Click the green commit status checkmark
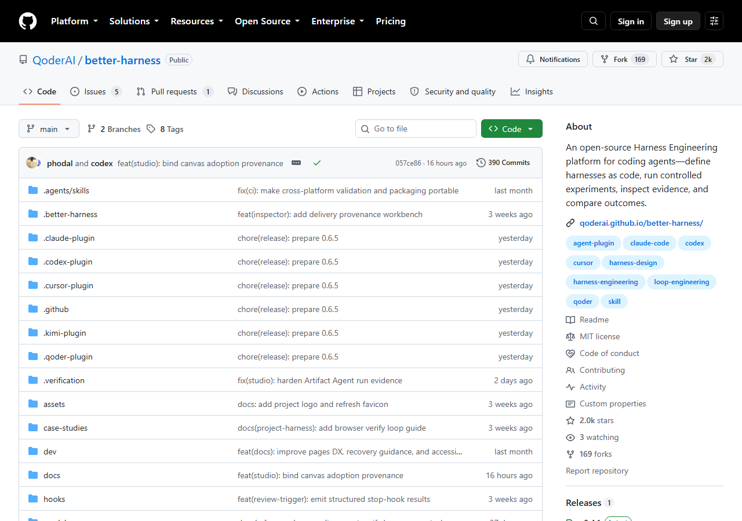This screenshot has width=742, height=521. pyautogui.click(x=317, y=163)
